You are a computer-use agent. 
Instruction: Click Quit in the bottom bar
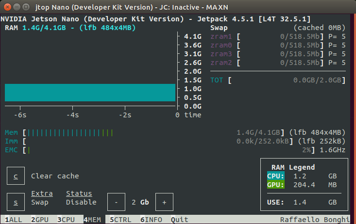180,220
